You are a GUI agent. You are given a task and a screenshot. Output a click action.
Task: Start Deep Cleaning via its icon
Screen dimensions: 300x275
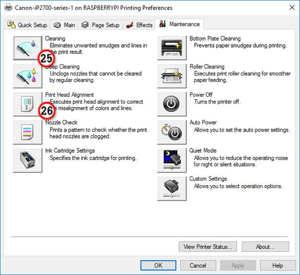click(28, 76)
